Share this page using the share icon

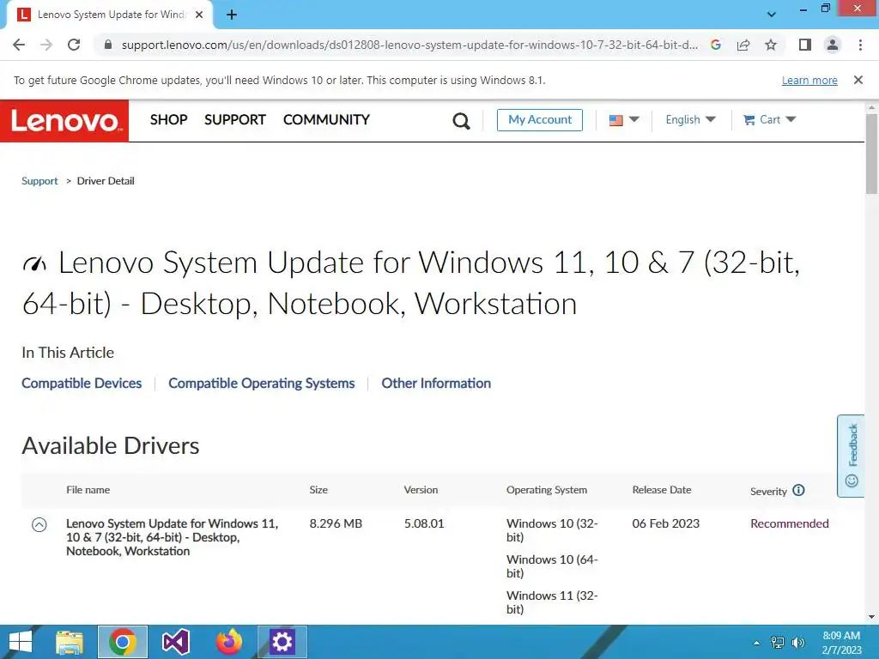743,45
